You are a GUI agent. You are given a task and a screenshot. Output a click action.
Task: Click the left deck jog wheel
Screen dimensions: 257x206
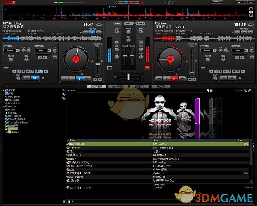tap(76, 59)
